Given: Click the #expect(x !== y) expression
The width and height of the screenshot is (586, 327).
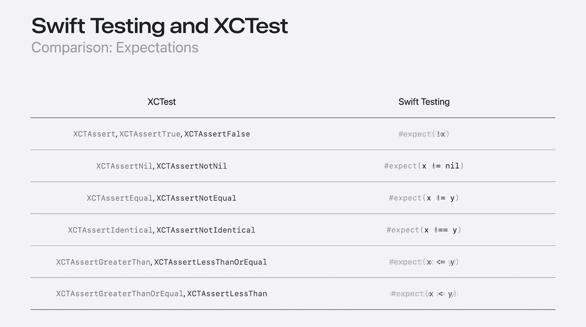Looking at the screenshot, I should (x=424, y=230).
